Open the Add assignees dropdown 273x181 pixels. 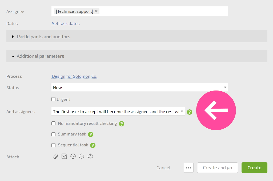coord(118,112)
